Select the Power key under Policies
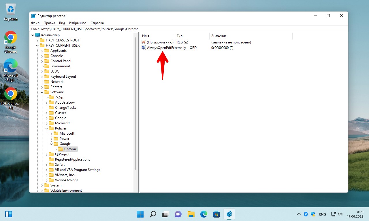Screen dimensions: 369x221 (64, 139)
